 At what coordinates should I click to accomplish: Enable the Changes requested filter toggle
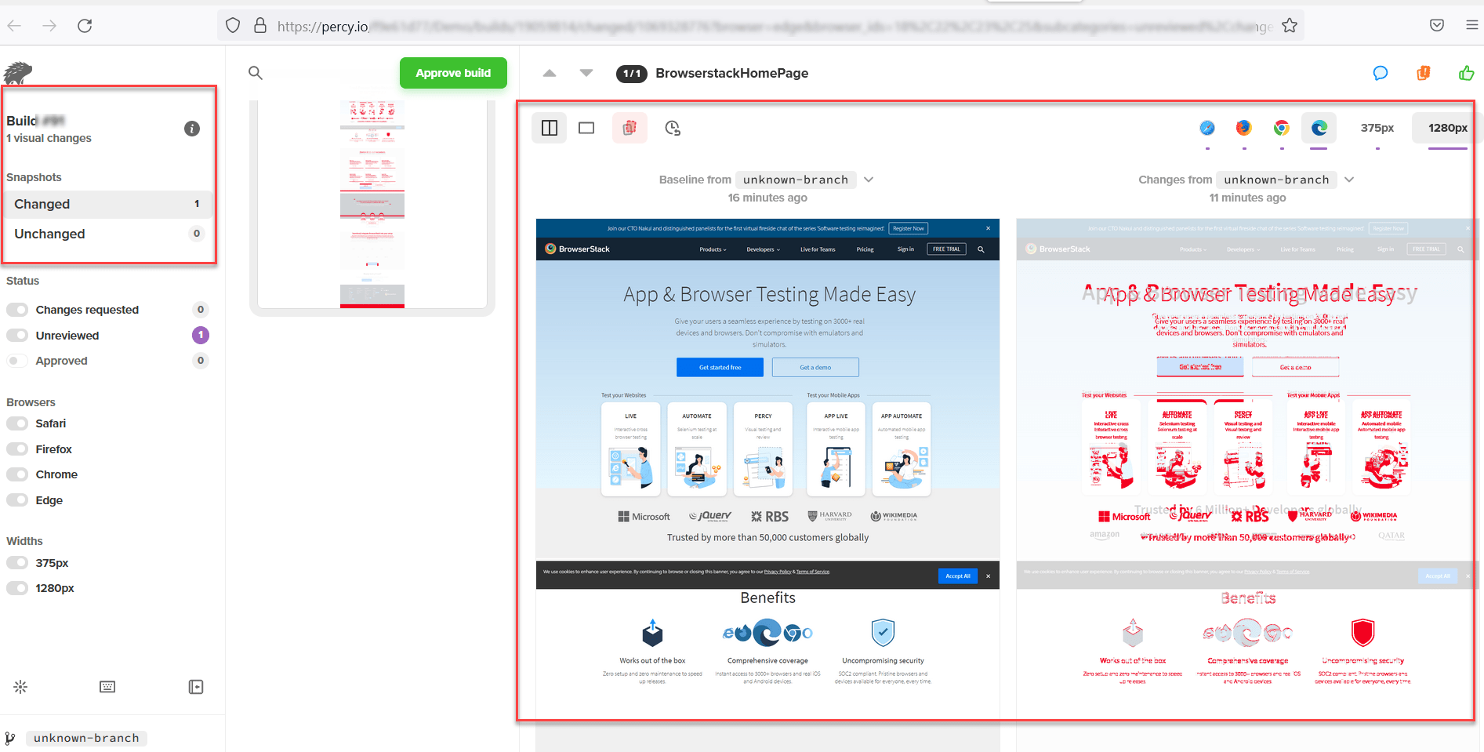coord(17,309)
